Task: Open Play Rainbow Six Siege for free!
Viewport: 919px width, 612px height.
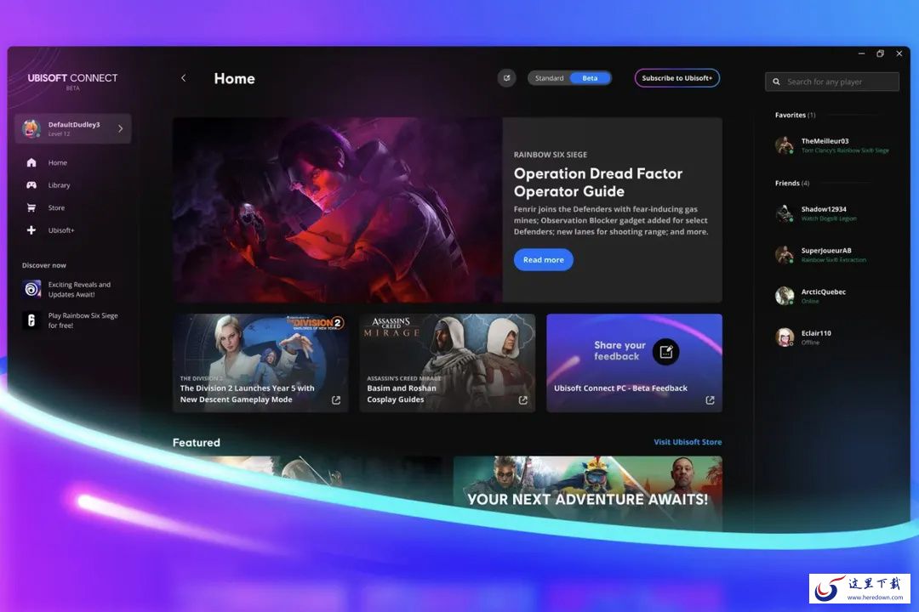Action: 83,320
